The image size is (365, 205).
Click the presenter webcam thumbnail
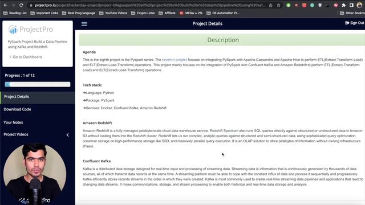(x=35, y=174)
